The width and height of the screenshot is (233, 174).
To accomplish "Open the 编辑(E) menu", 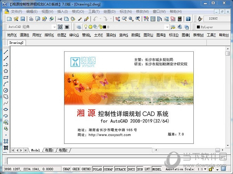I will coord(32,12).
